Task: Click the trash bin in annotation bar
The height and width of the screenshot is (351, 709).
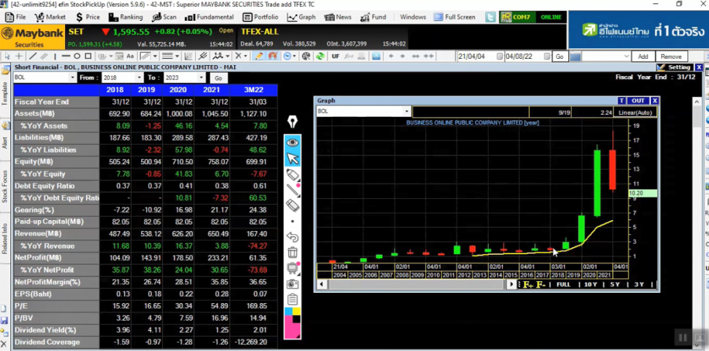Action: [x=293, y=253]
